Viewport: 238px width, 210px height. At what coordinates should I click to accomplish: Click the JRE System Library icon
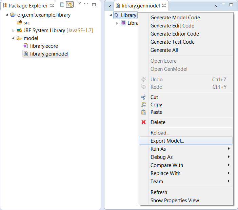click(19, 30)
